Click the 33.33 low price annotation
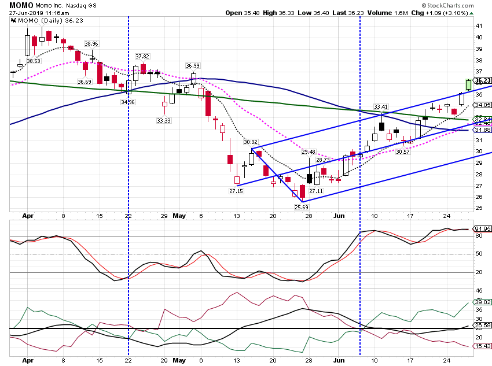Screen dimensions: 492x366 (x=164, y=120)
